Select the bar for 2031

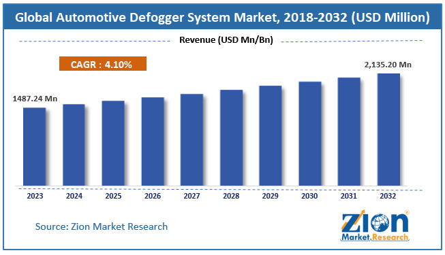point(349,132)
